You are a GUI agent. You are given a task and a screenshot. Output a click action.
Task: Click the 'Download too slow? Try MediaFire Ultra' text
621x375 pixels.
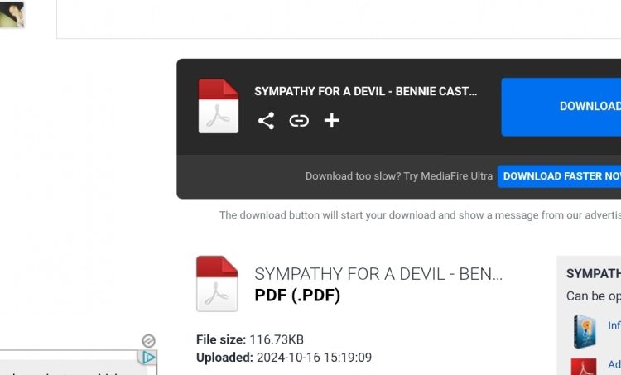[x=398, y=176]
